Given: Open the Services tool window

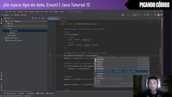Looking at the screenshot, I should point(50,93).
